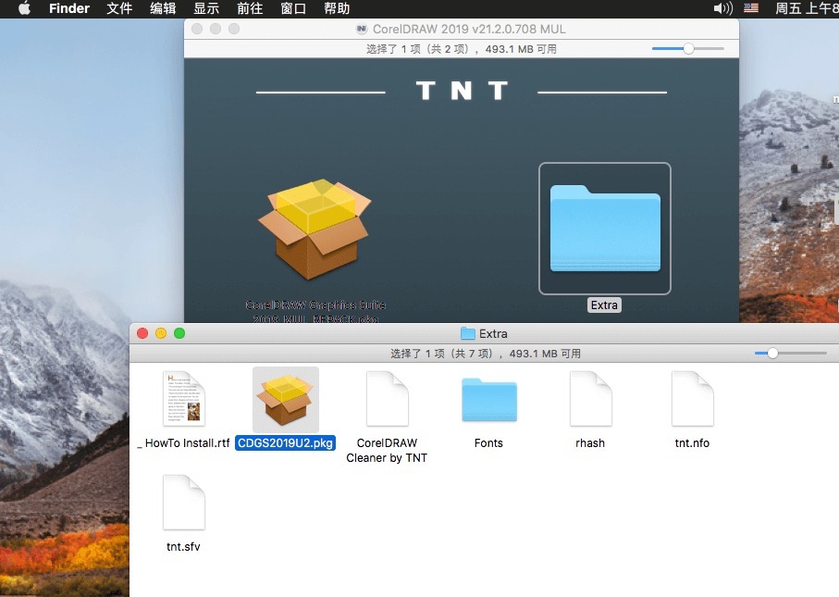
Task: Select the CorelDRAW Graphics Suite installer package
Action: pos(315,230)
